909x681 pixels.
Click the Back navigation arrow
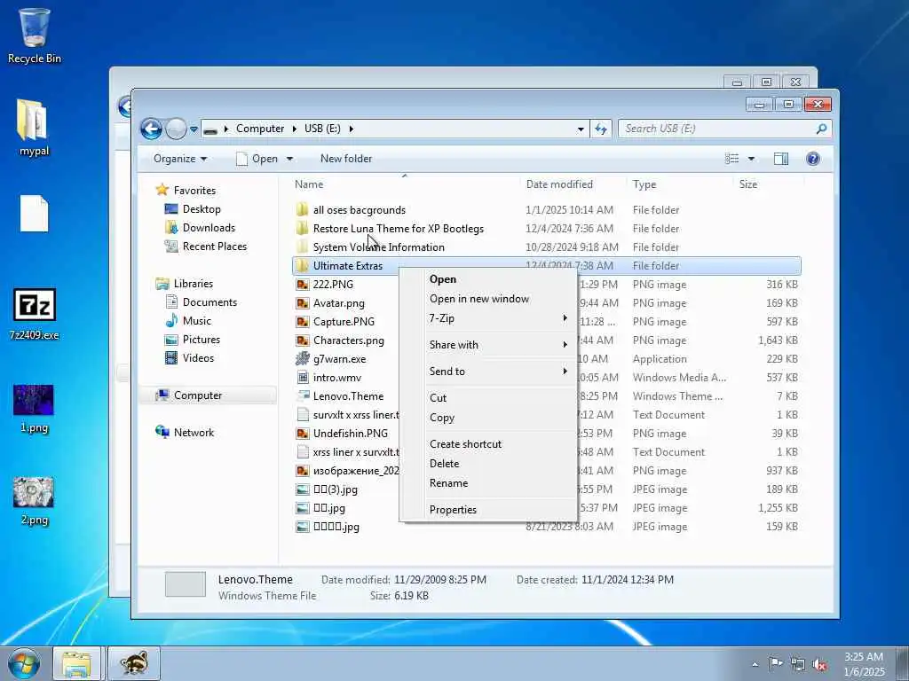(x=151, y=129)
